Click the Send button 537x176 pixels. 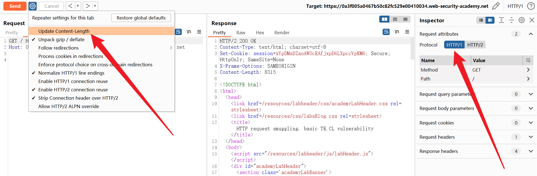15,6
